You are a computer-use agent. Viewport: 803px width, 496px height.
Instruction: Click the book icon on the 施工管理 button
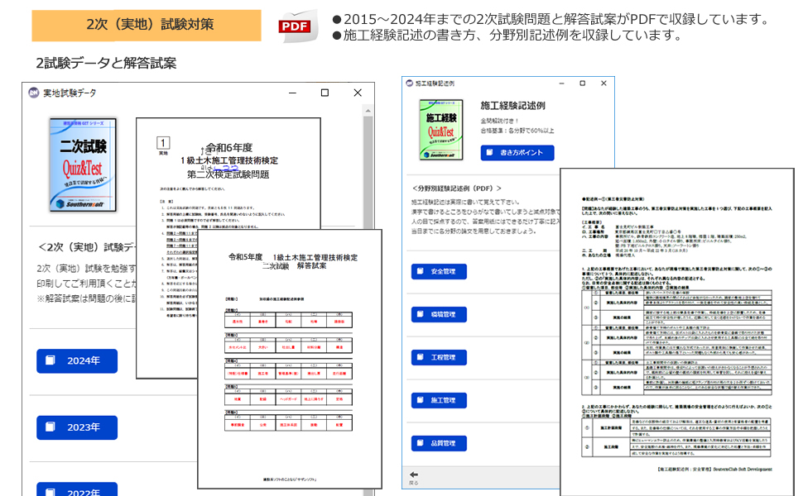point(421,400)
